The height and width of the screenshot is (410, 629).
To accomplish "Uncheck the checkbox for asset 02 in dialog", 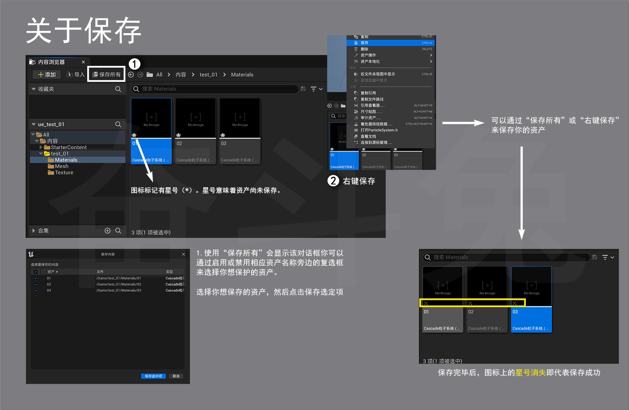I will click(x=36, y=285).
